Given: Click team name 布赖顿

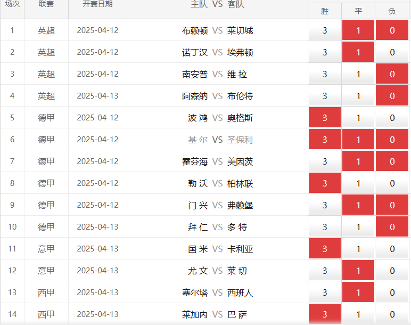Looking at the screenshot, I should point(195,31).
